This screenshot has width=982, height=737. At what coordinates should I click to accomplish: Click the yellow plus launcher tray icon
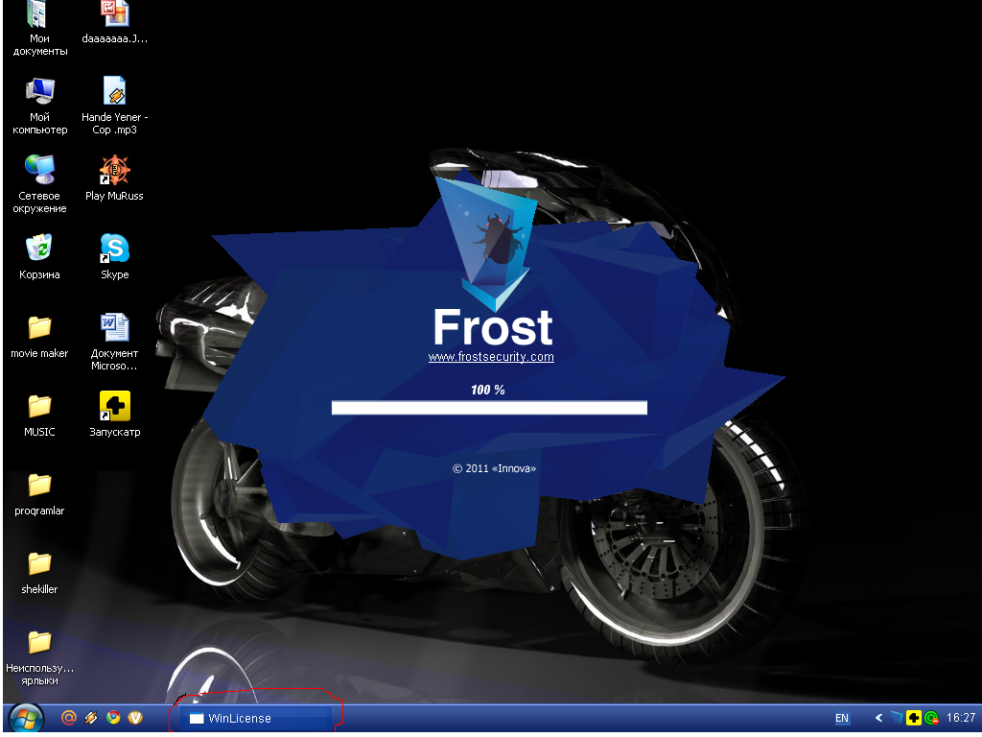pos(914,718)
